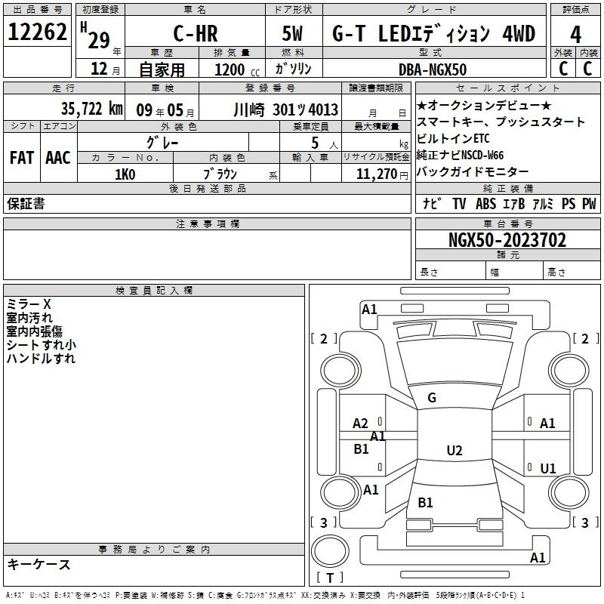This screenshot has height=604, width=604.
Task: Click the exterior color グレー
Action: coord(162,143)
